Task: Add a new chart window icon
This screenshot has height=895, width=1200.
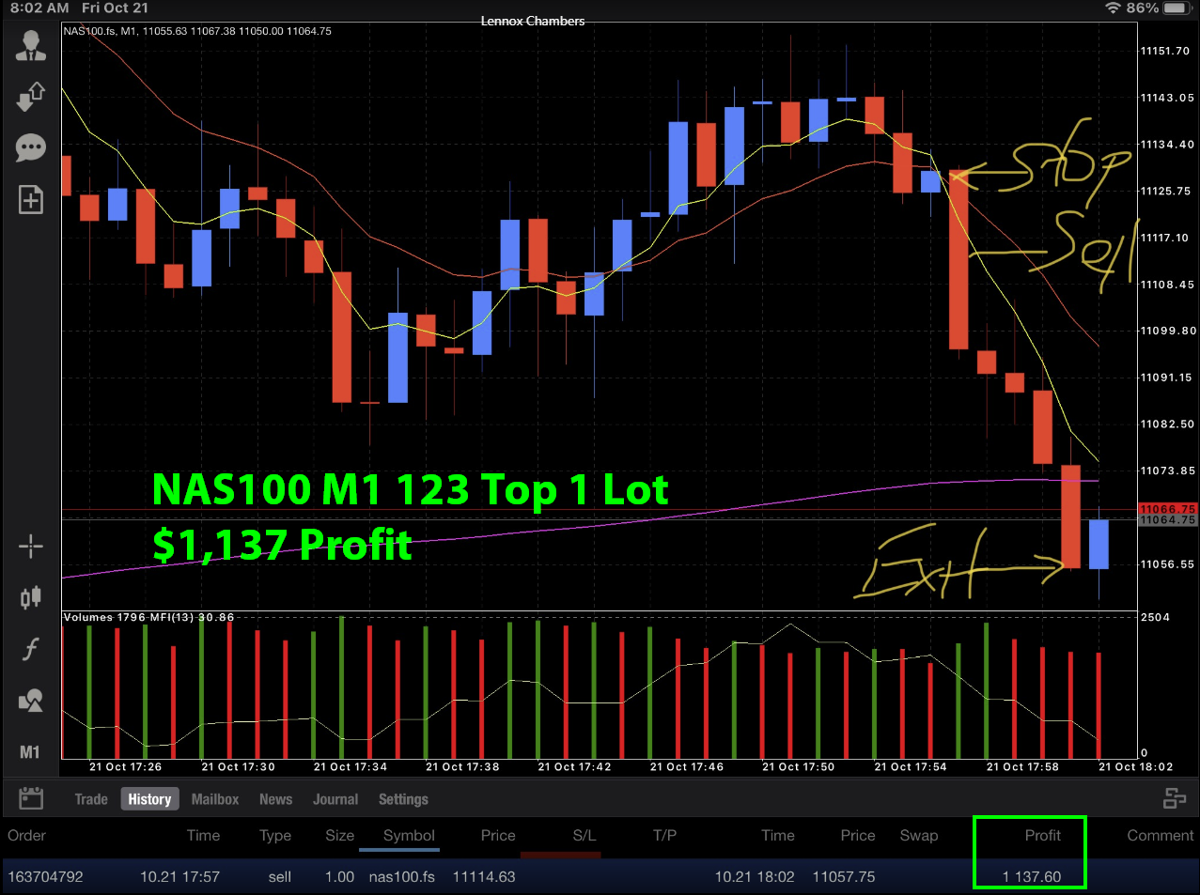Action: pyautogui.click(x=31, y=199)
